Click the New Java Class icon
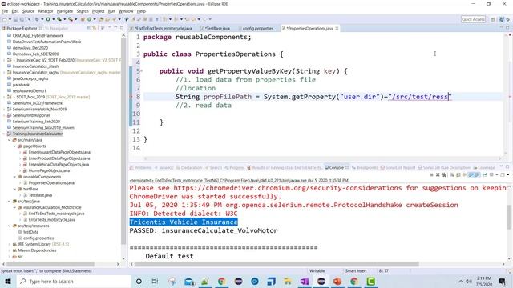Image resolution: width=513 pixels, height=288 pixels. 89,19
